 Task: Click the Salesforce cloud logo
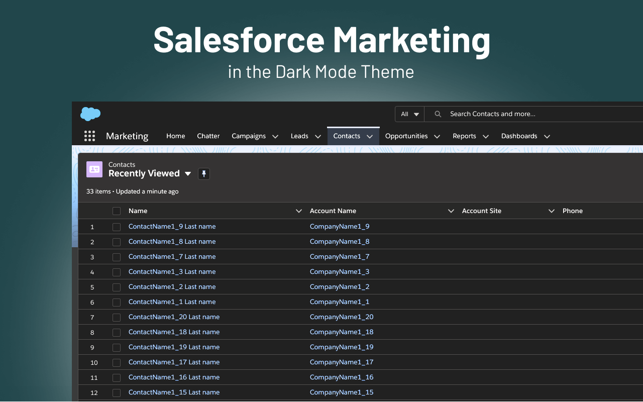tap(90, 114)
